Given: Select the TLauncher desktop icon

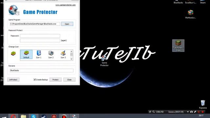Looking at the screenshot, I should (x=178, y=46).
